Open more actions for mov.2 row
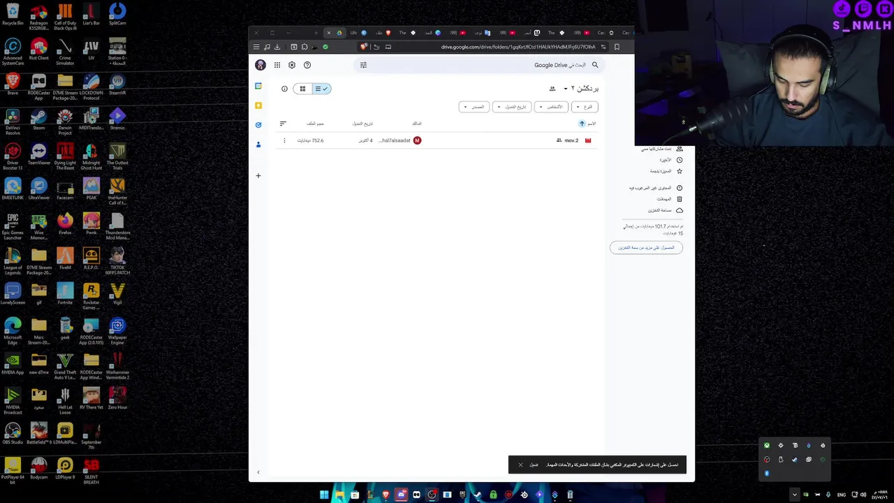This screenshot has width=894, height=503. point(284,140)
